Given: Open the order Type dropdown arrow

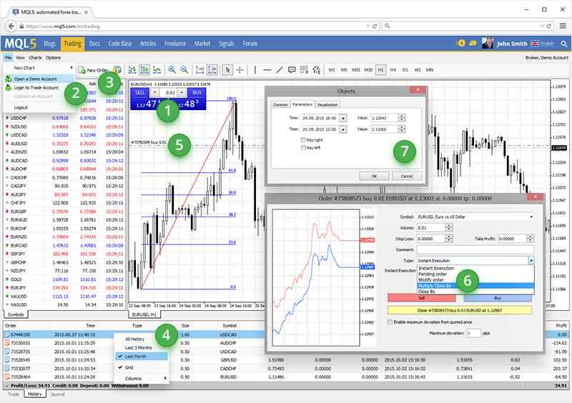Looking at the screenshot, I should (531, 262).
